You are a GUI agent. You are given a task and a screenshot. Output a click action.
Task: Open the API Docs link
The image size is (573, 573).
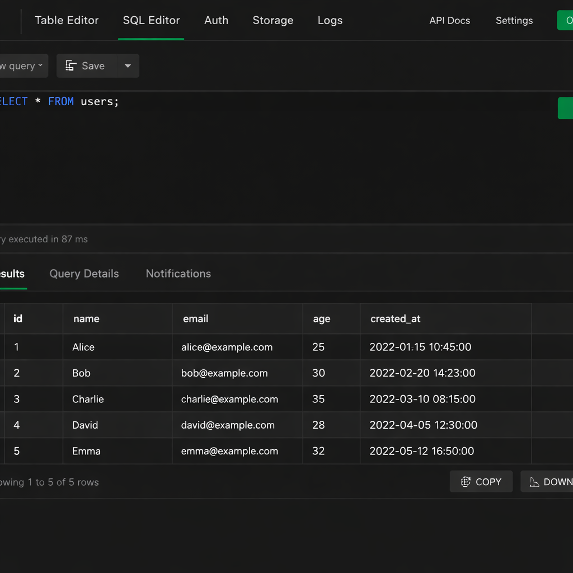(449, 21)
